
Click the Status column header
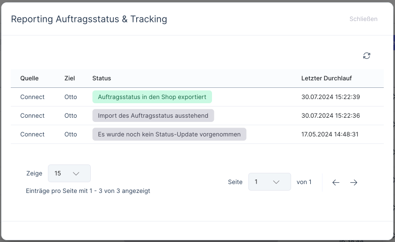coord(102,78)
